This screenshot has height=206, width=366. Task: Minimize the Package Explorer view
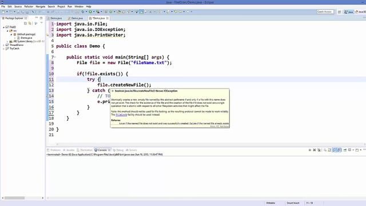click(x=37, y=18)
